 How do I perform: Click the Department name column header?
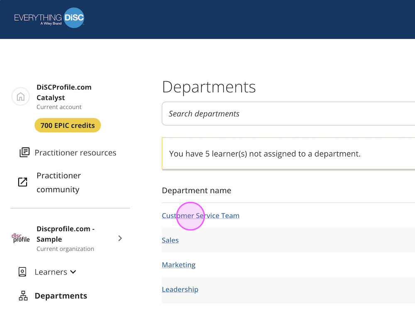tap(197, 191)
